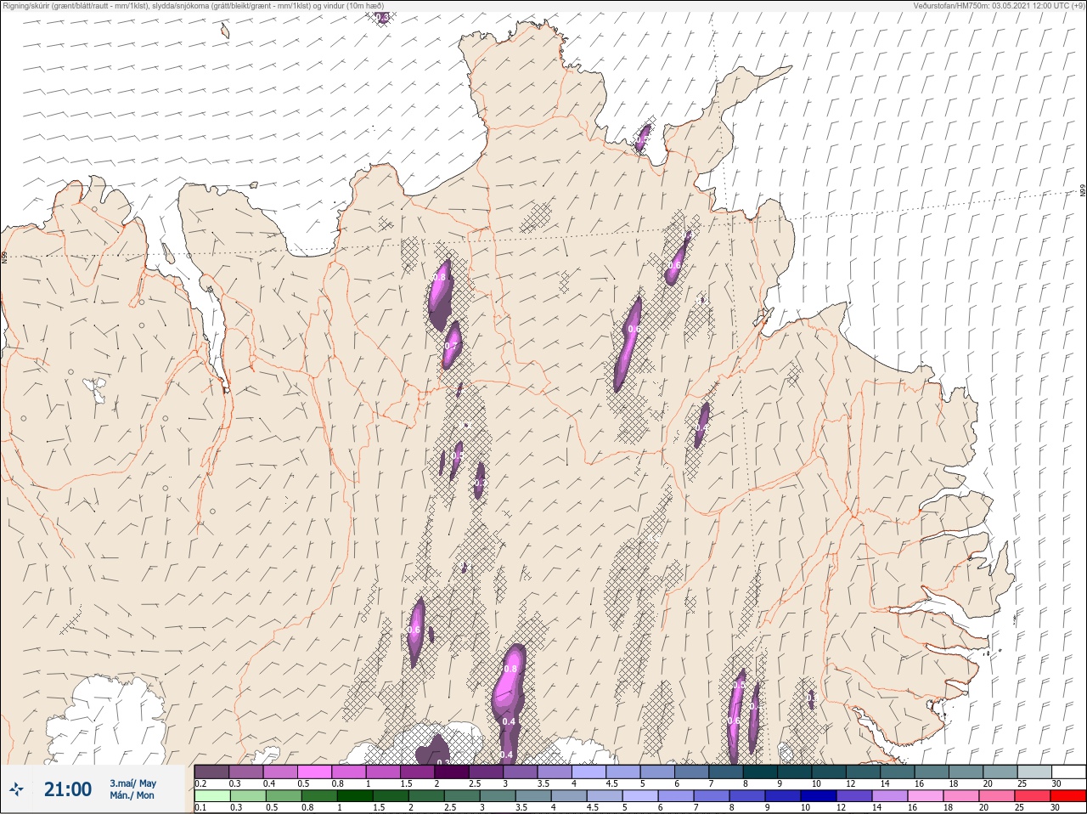Click the 21:00 forecast time label
Viewport: 1087px width, 814px height.
click(68, 789)
